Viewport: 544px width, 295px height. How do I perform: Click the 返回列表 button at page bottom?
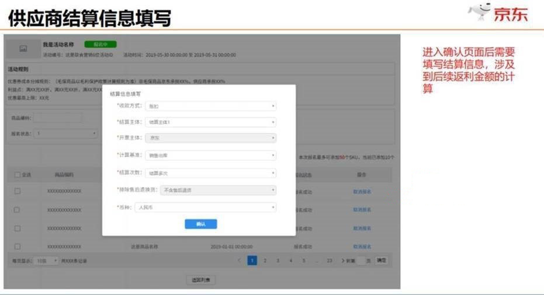tap(201, 280)
